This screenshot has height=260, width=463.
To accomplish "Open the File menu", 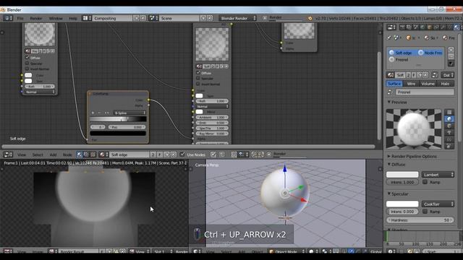I will pos(20,18).
